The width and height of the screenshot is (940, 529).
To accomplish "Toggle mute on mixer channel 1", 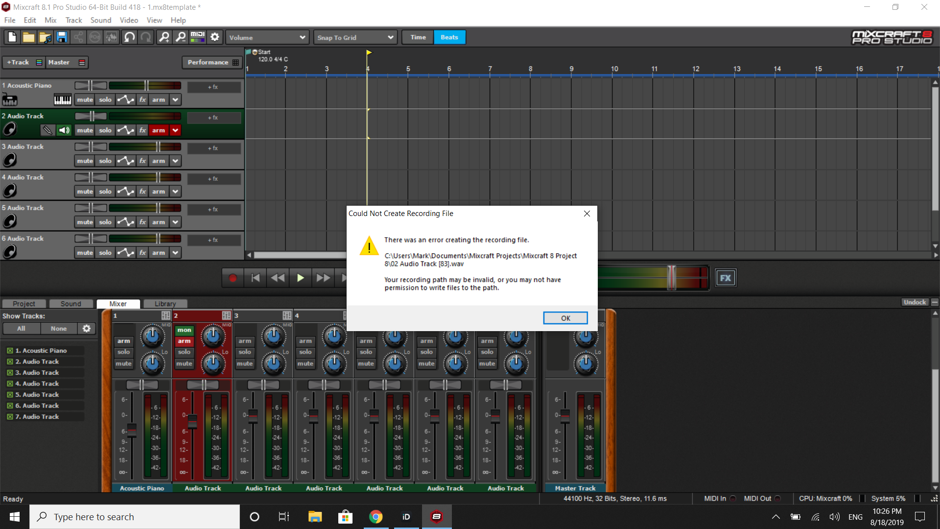I will [x=123, y=363].
